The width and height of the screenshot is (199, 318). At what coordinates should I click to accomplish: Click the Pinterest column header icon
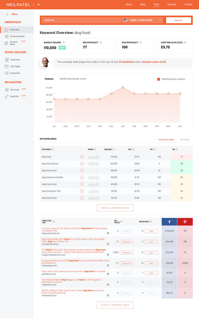click(x=185, y=221)
